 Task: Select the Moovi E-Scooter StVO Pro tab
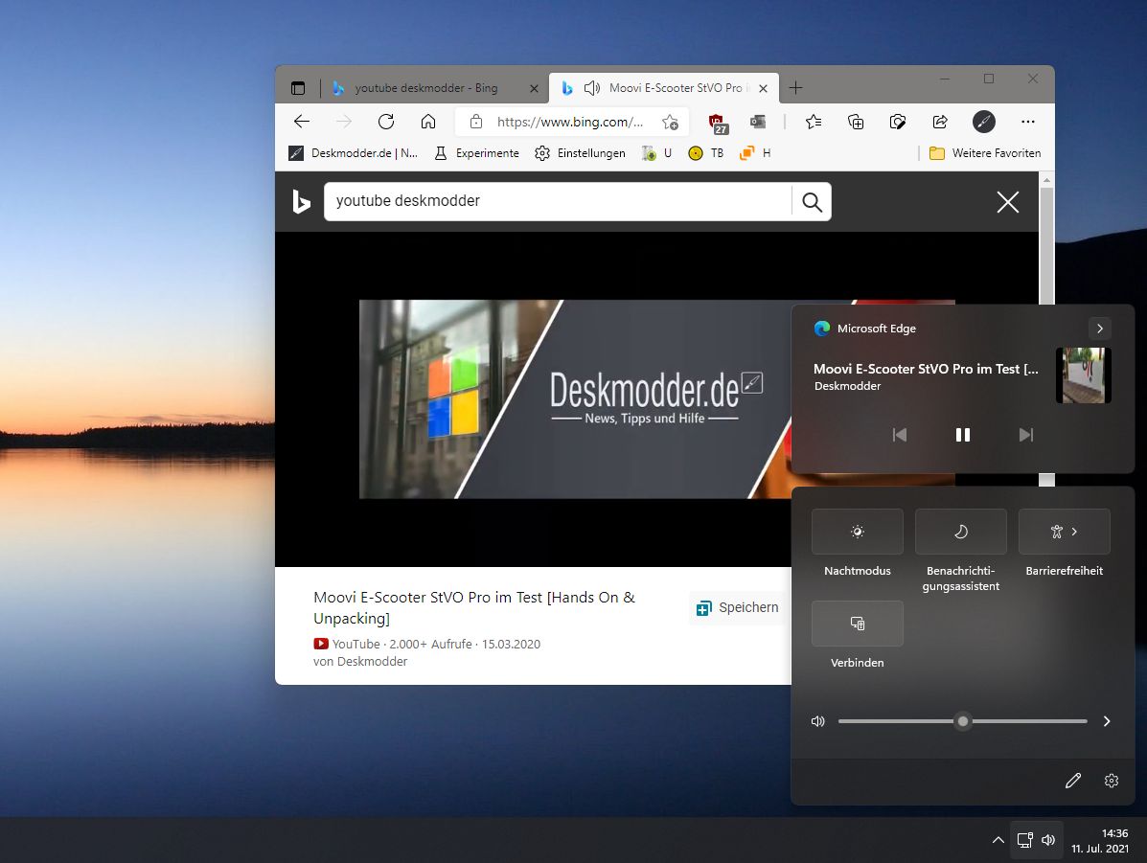[x=663, y=88]
